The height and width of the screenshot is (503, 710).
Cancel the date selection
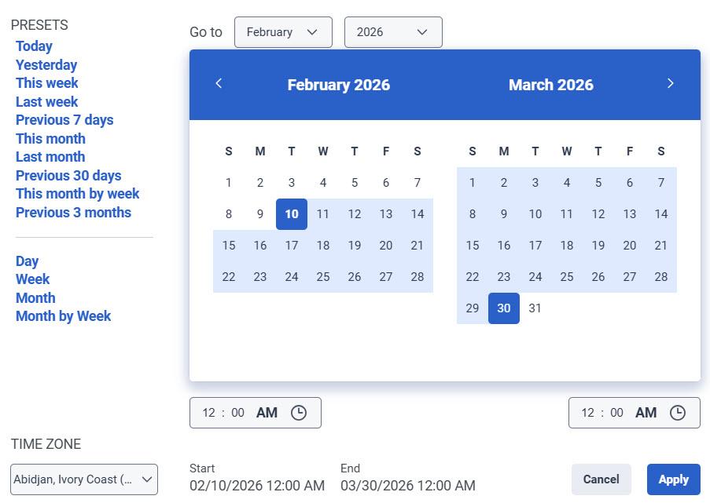tap(601, 479)
